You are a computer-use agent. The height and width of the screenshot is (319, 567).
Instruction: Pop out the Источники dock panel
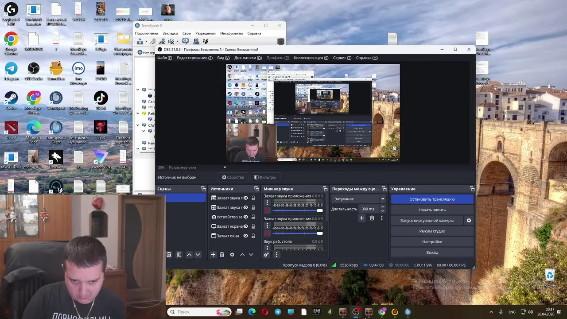point(256,189)
